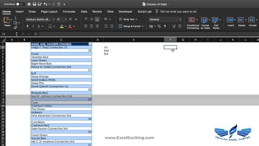Click Center alignment icon
This screenshot has height=146, width=259.
(x=91, y=26)
